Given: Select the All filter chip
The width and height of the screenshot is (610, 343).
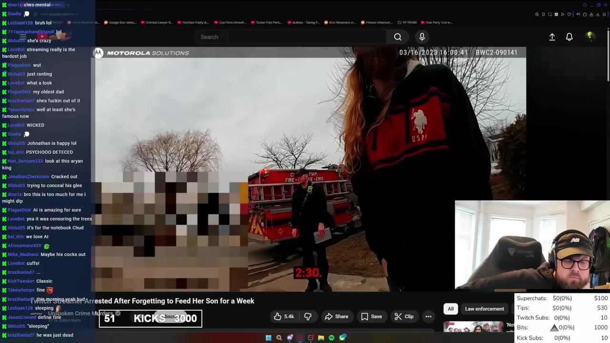Looking at the screenshot, I should click(x=450, y=309).
